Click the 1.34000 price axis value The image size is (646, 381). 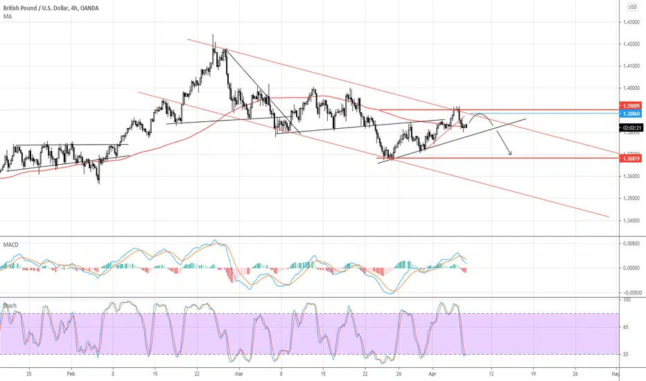[631, 221]
